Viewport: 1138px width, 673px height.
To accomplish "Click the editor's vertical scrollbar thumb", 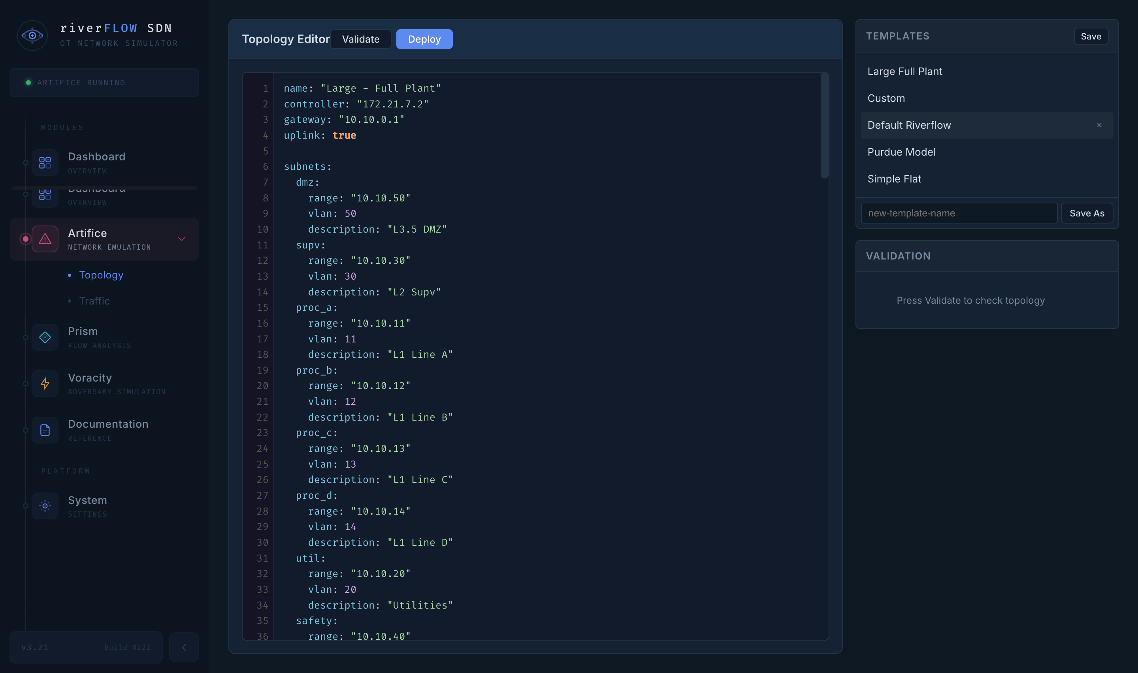I will (x=825, y=126).
